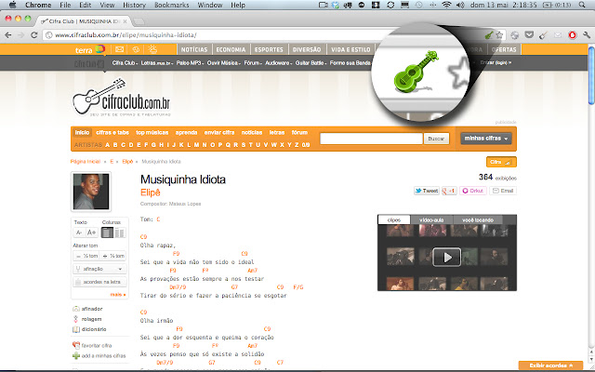Click the Google +1 button

[x=449, y=191]
